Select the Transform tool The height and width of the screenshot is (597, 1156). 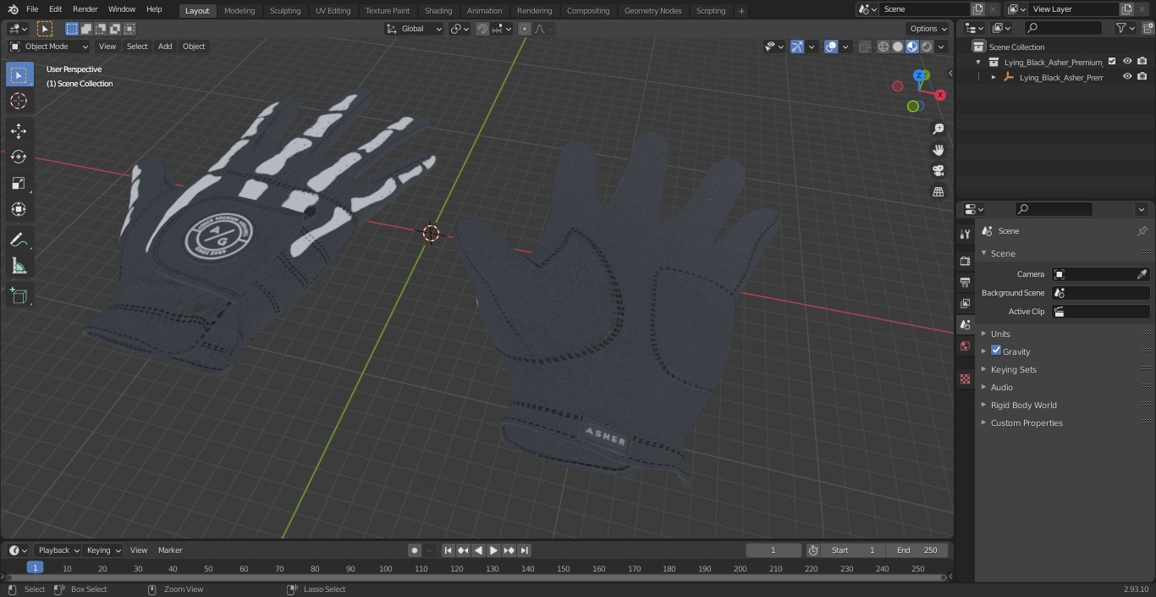point(19,209)
